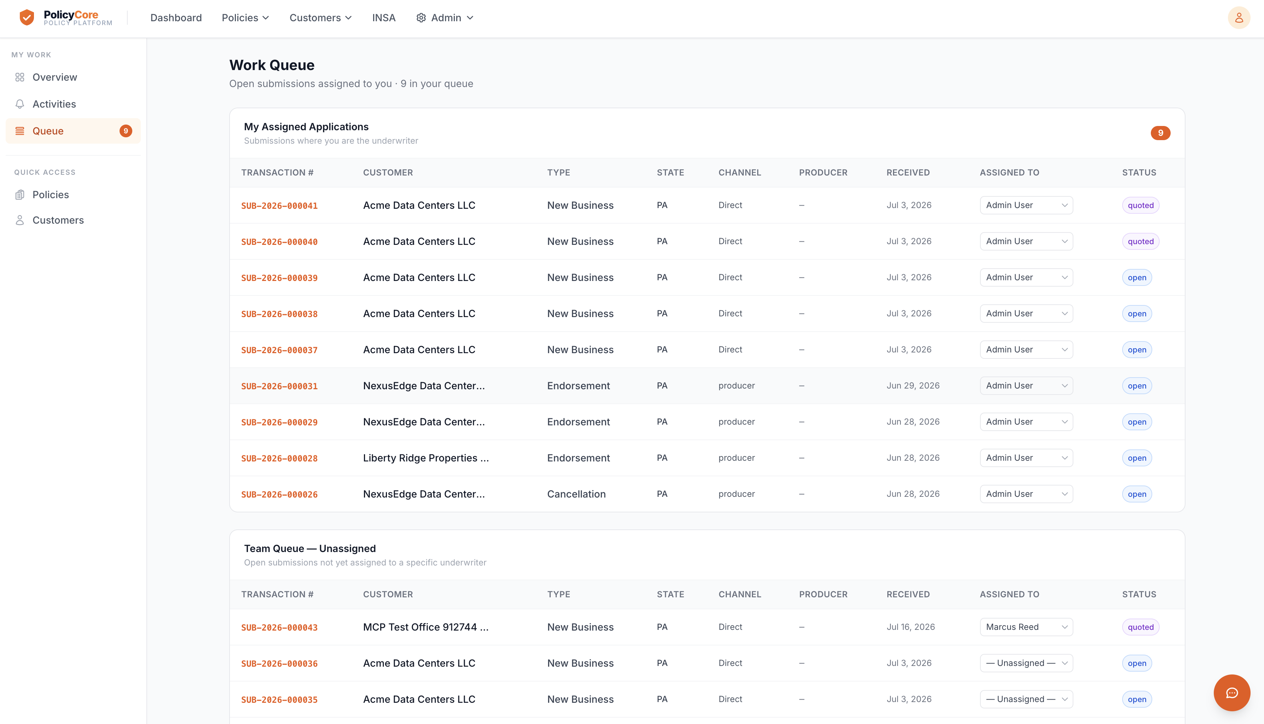Viewport: 1264px width, 724px height.
Task: Open submission SUB-2026-000031
Action: 279,386
